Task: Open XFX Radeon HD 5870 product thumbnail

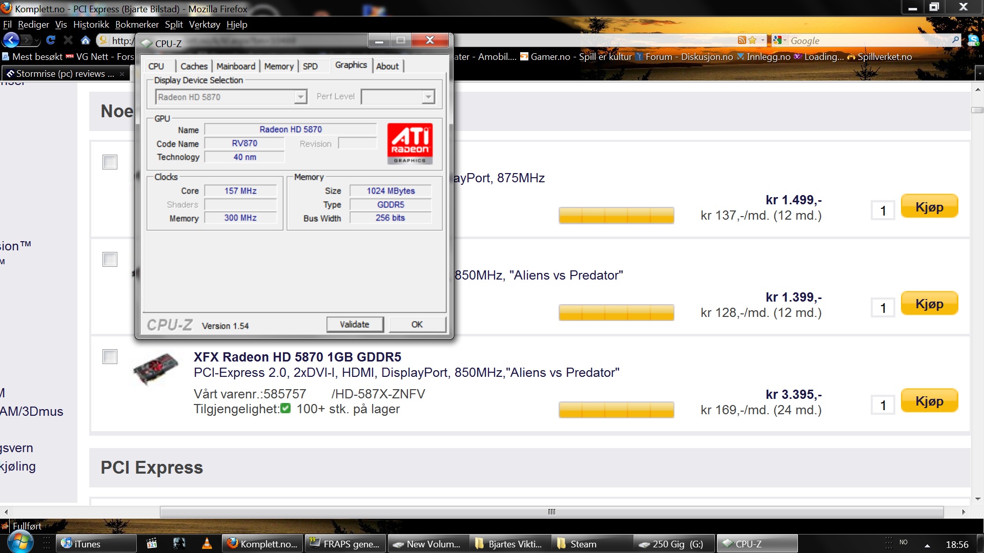Action: click(x=155, y=368)
